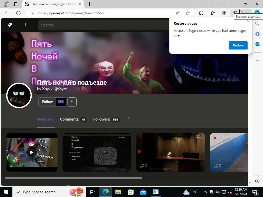Open Microsoft Store from the taskbar
The image size is (263, 197).
[x=130, y=192]
